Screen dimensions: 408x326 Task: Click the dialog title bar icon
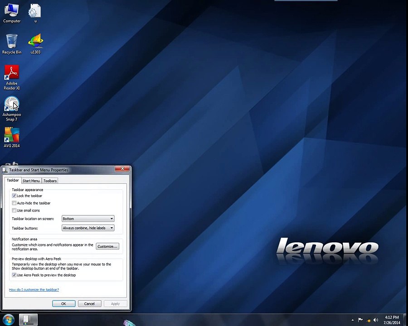point(5,170)
